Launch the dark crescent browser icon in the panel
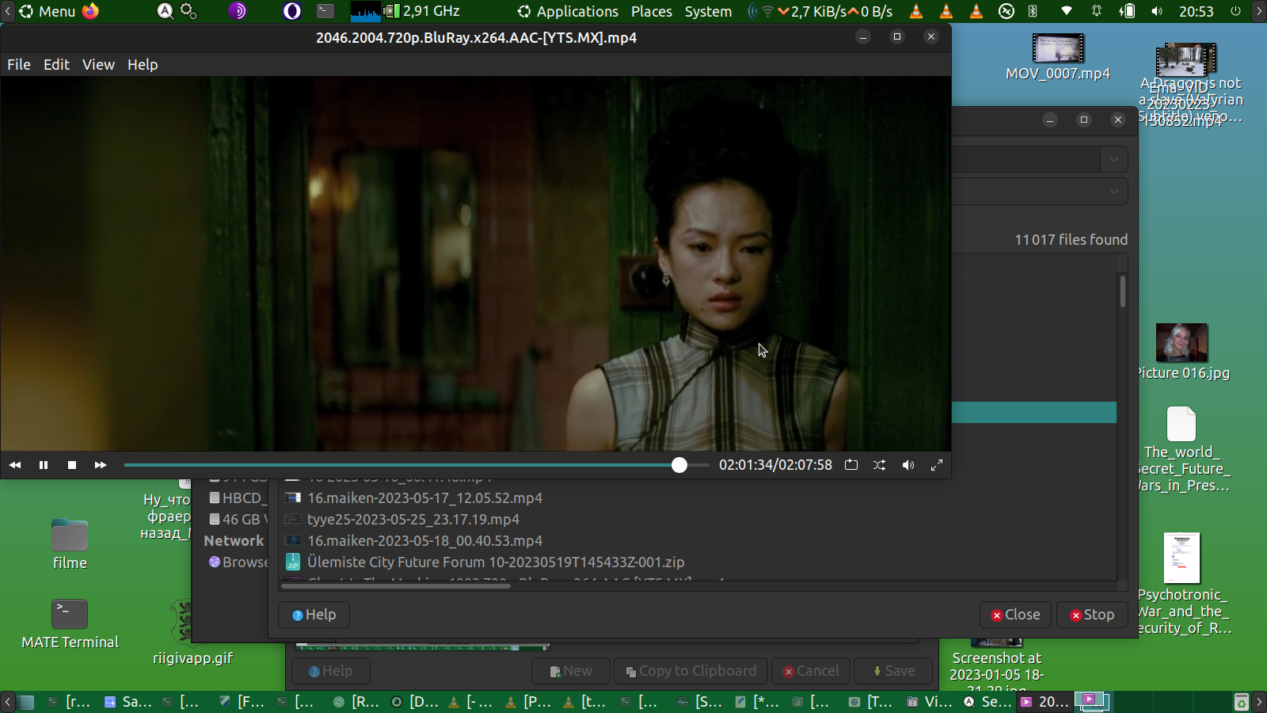Image resolution: width=1267 pixels, height=713 pixels. pos(292,11)
